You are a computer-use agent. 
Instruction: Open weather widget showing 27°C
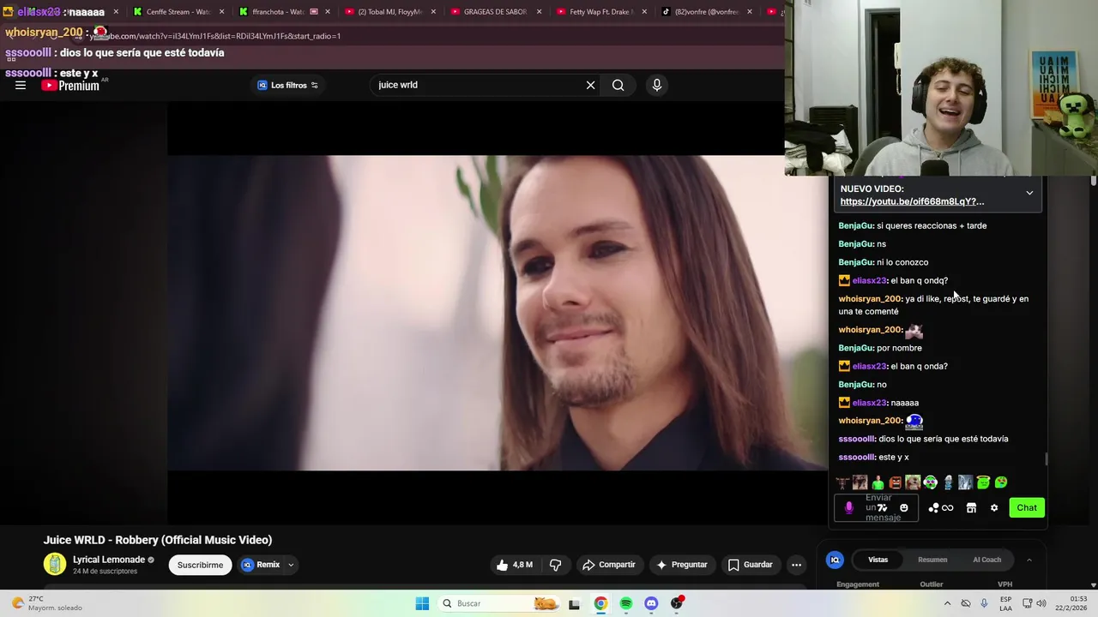(47, 603)
